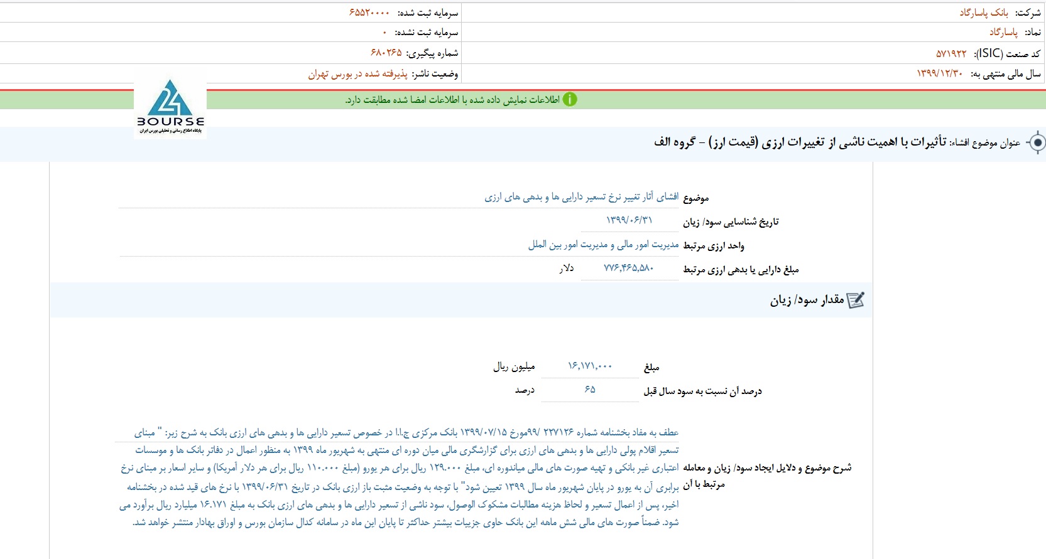Click label درصد آن نسبت به سود سال قبل

tap(702, 391)
